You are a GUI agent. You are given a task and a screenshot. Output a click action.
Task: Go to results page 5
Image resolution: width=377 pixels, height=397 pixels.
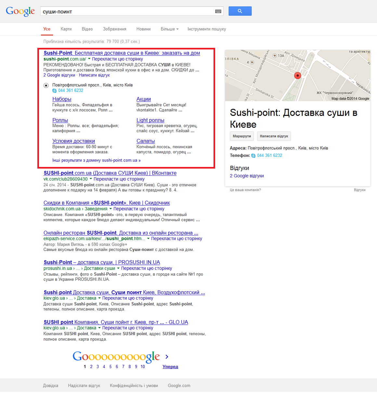pos(110,367)
